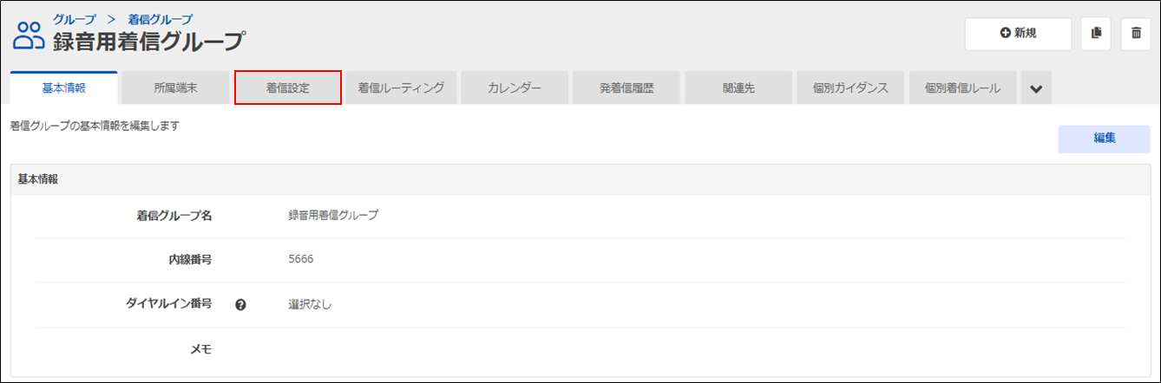Select the 着信設定 tab
The height and width of the screenshot is (383, 1161).
[288, 88]
